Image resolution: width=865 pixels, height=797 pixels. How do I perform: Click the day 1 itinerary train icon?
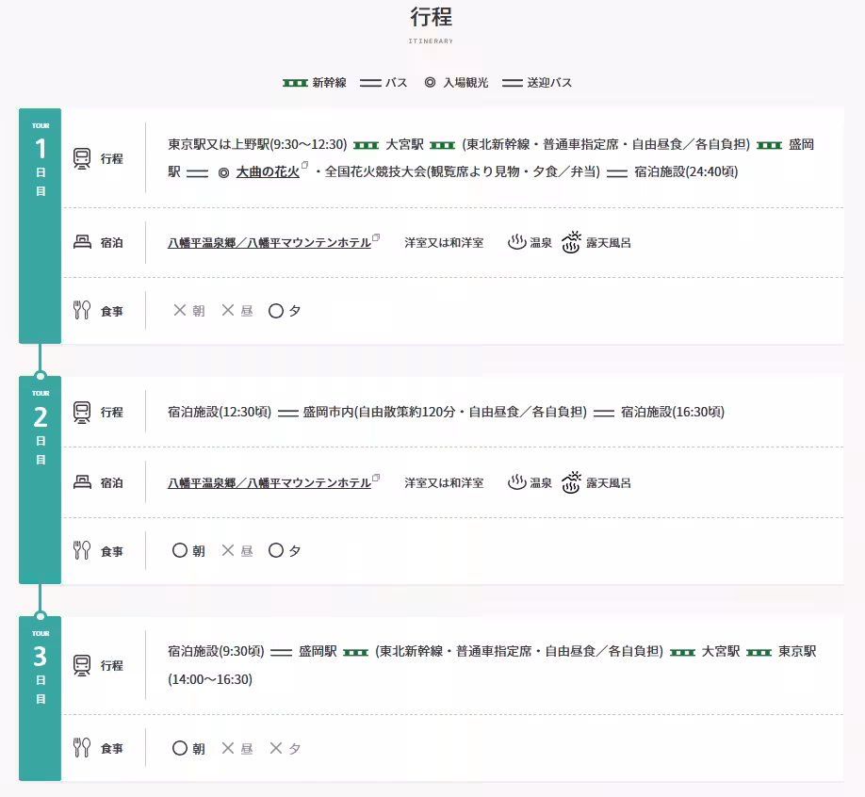(x=82, y=159)
